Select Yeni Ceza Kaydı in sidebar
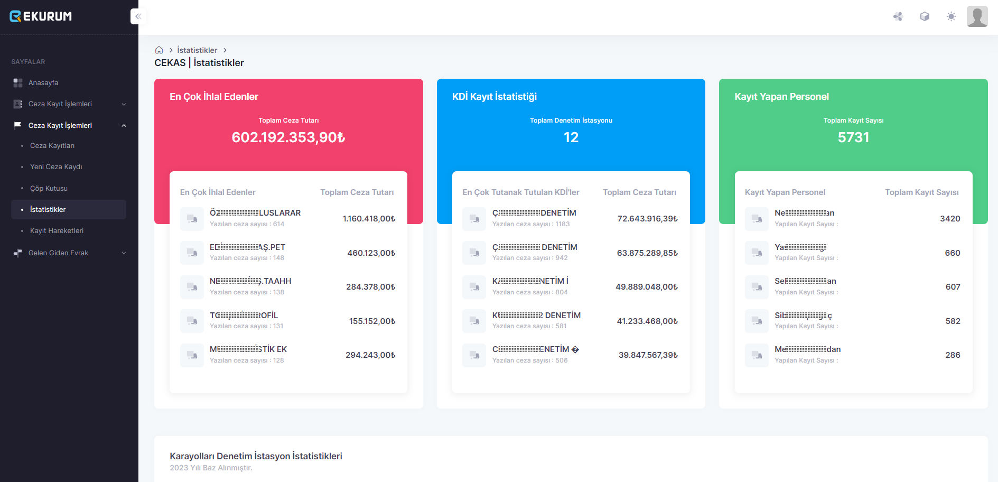 tap(56, 167)
